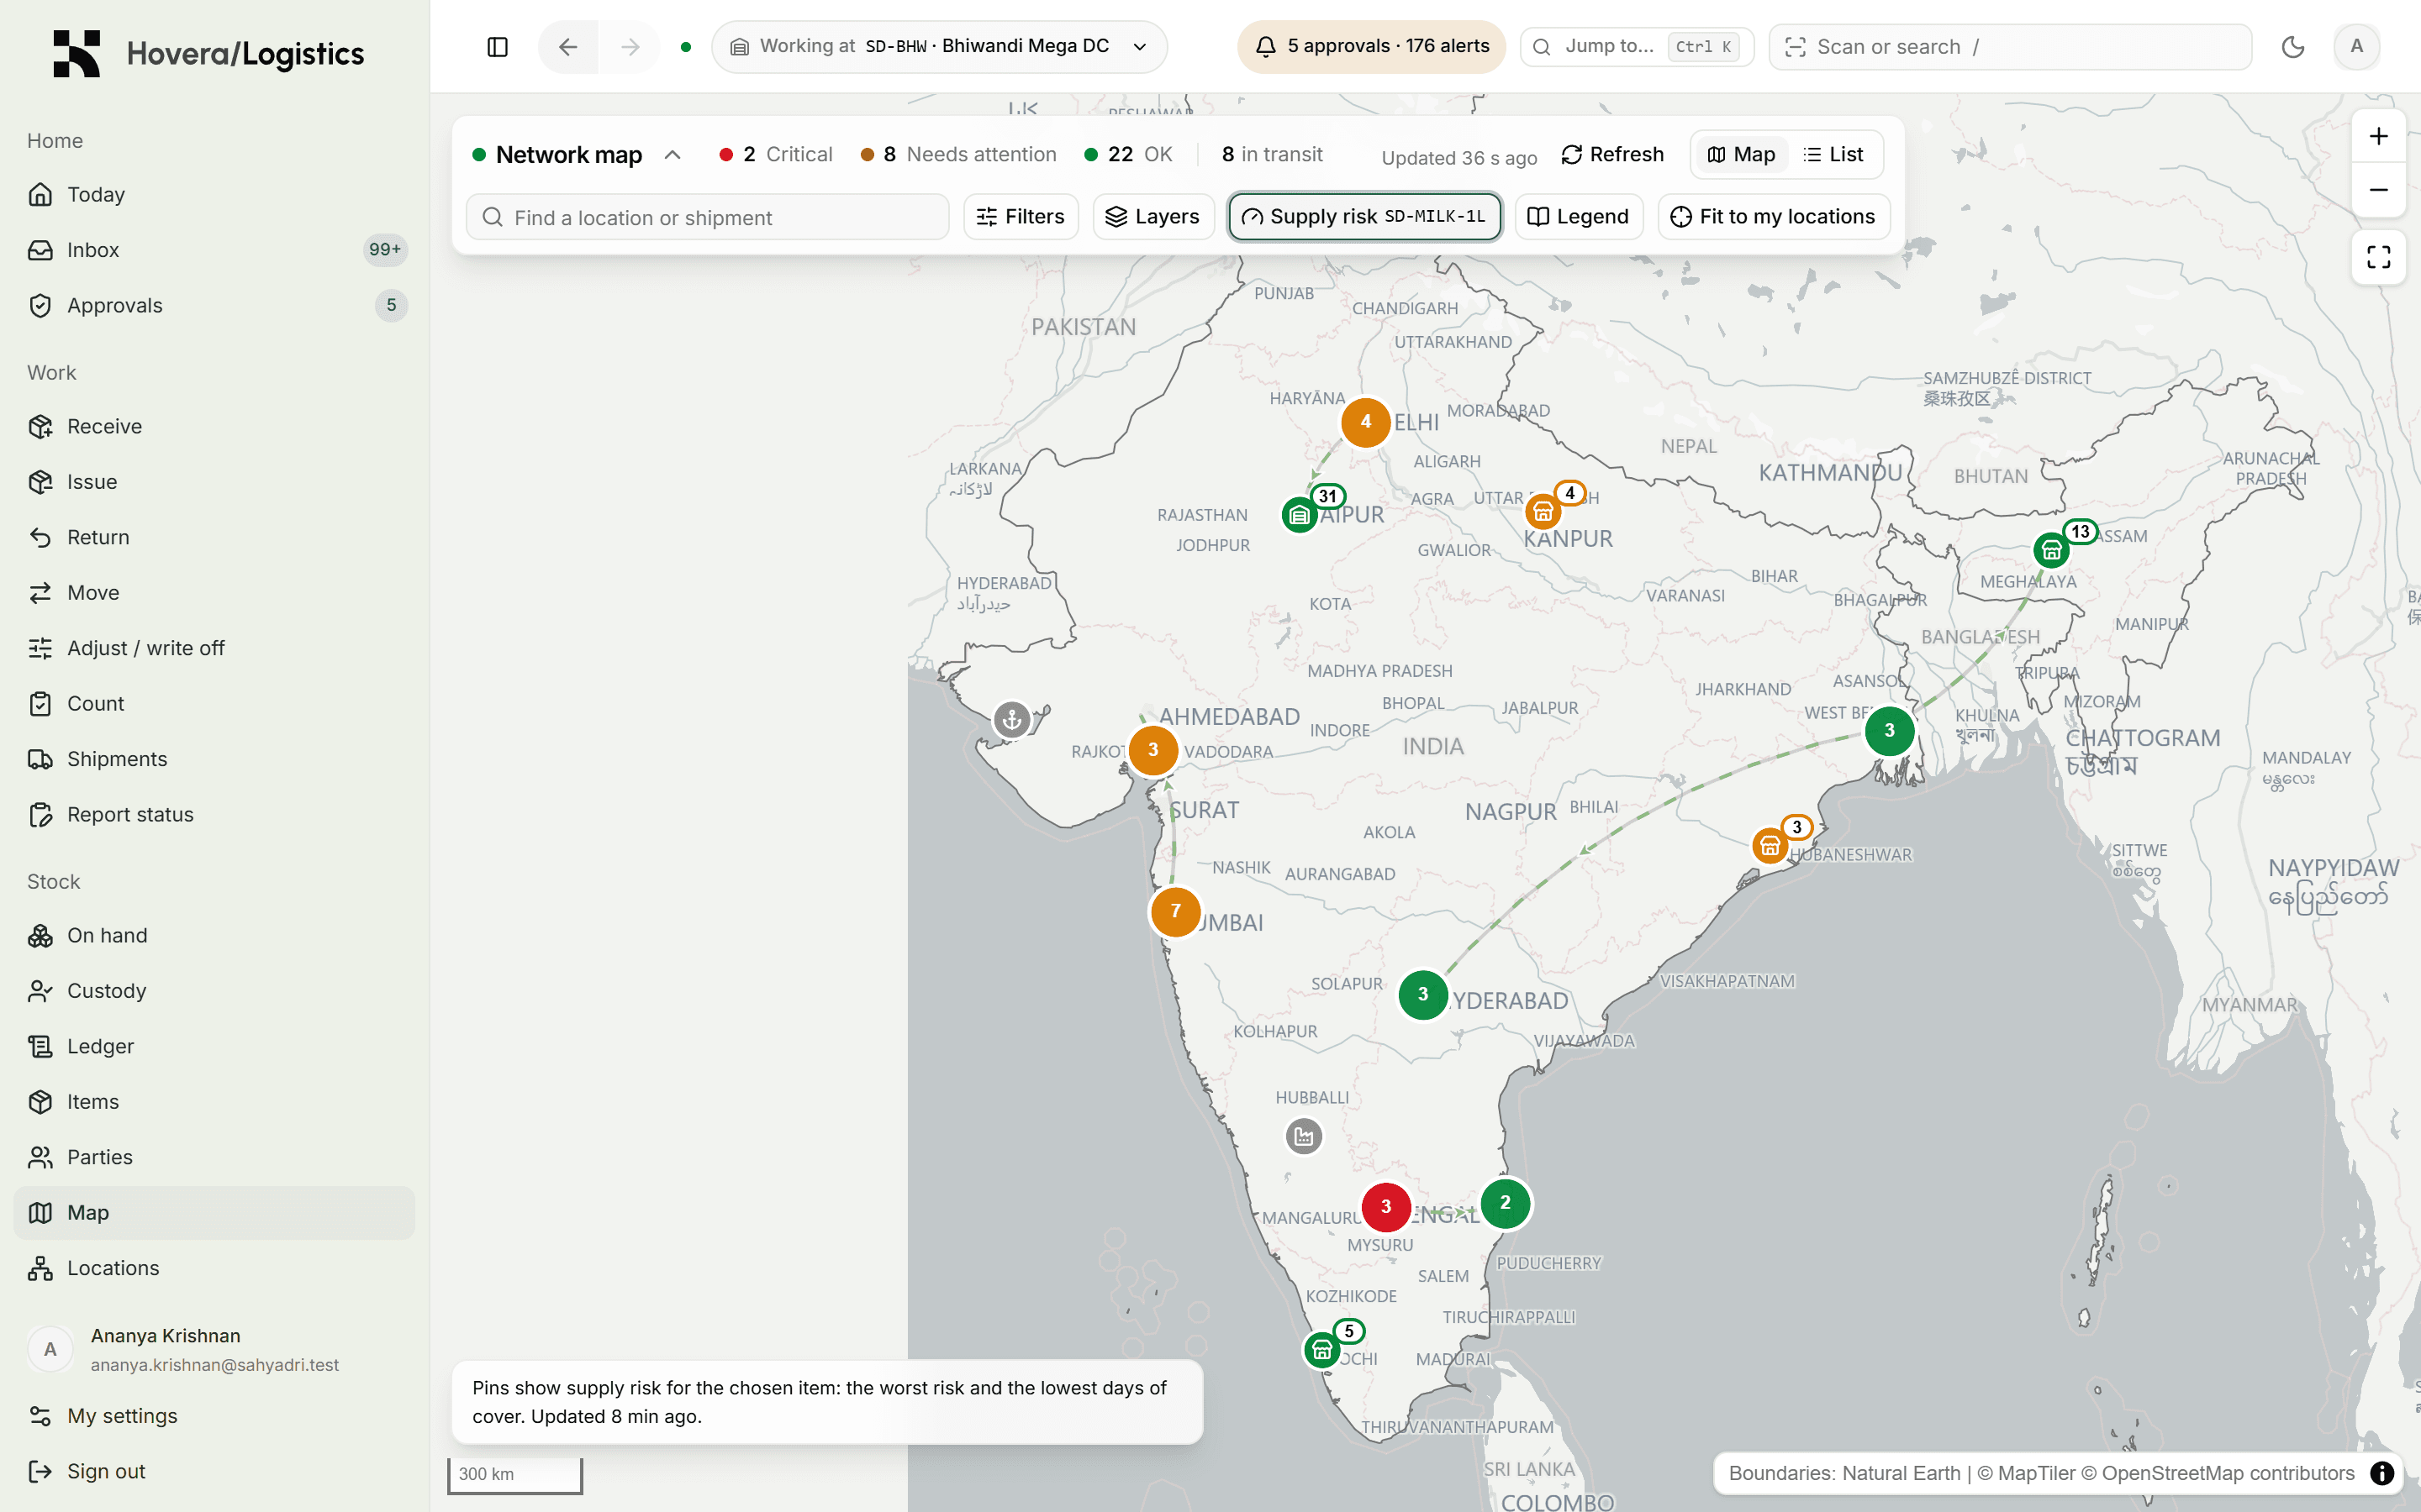
Task: Open the Bhubaneshwar store pin with 3
Action: pos(1770,846)
